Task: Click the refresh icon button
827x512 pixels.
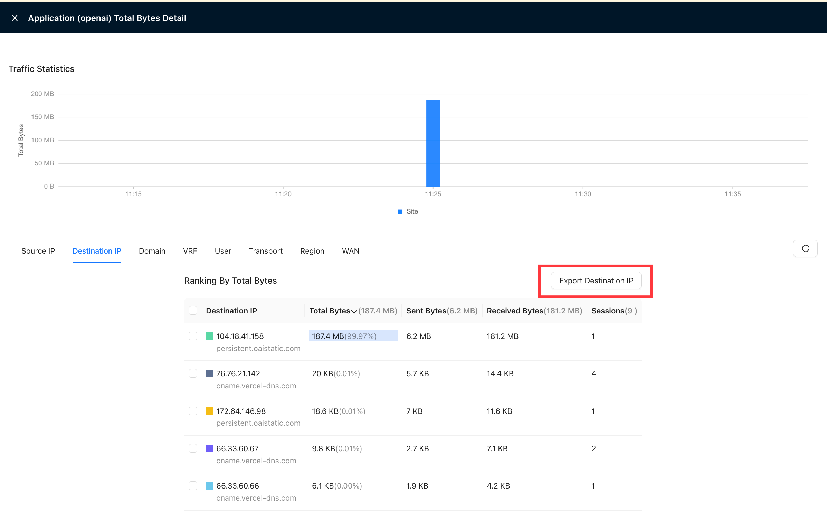Action: pyautogui.click(x=805, y=248)
